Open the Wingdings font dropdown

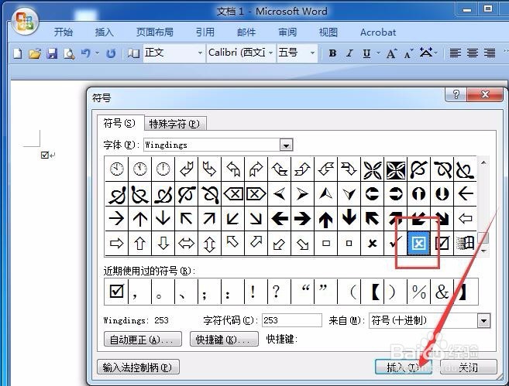[286, 145]
